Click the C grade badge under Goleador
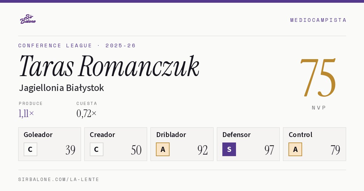 (30, 149)
